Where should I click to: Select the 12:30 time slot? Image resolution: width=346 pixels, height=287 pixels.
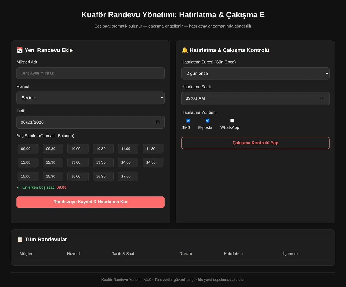53,162
